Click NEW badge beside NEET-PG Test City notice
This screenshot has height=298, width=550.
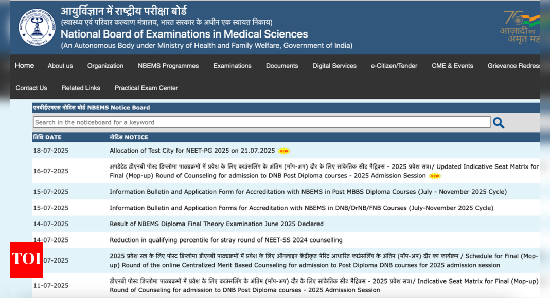tap(284, 151)
